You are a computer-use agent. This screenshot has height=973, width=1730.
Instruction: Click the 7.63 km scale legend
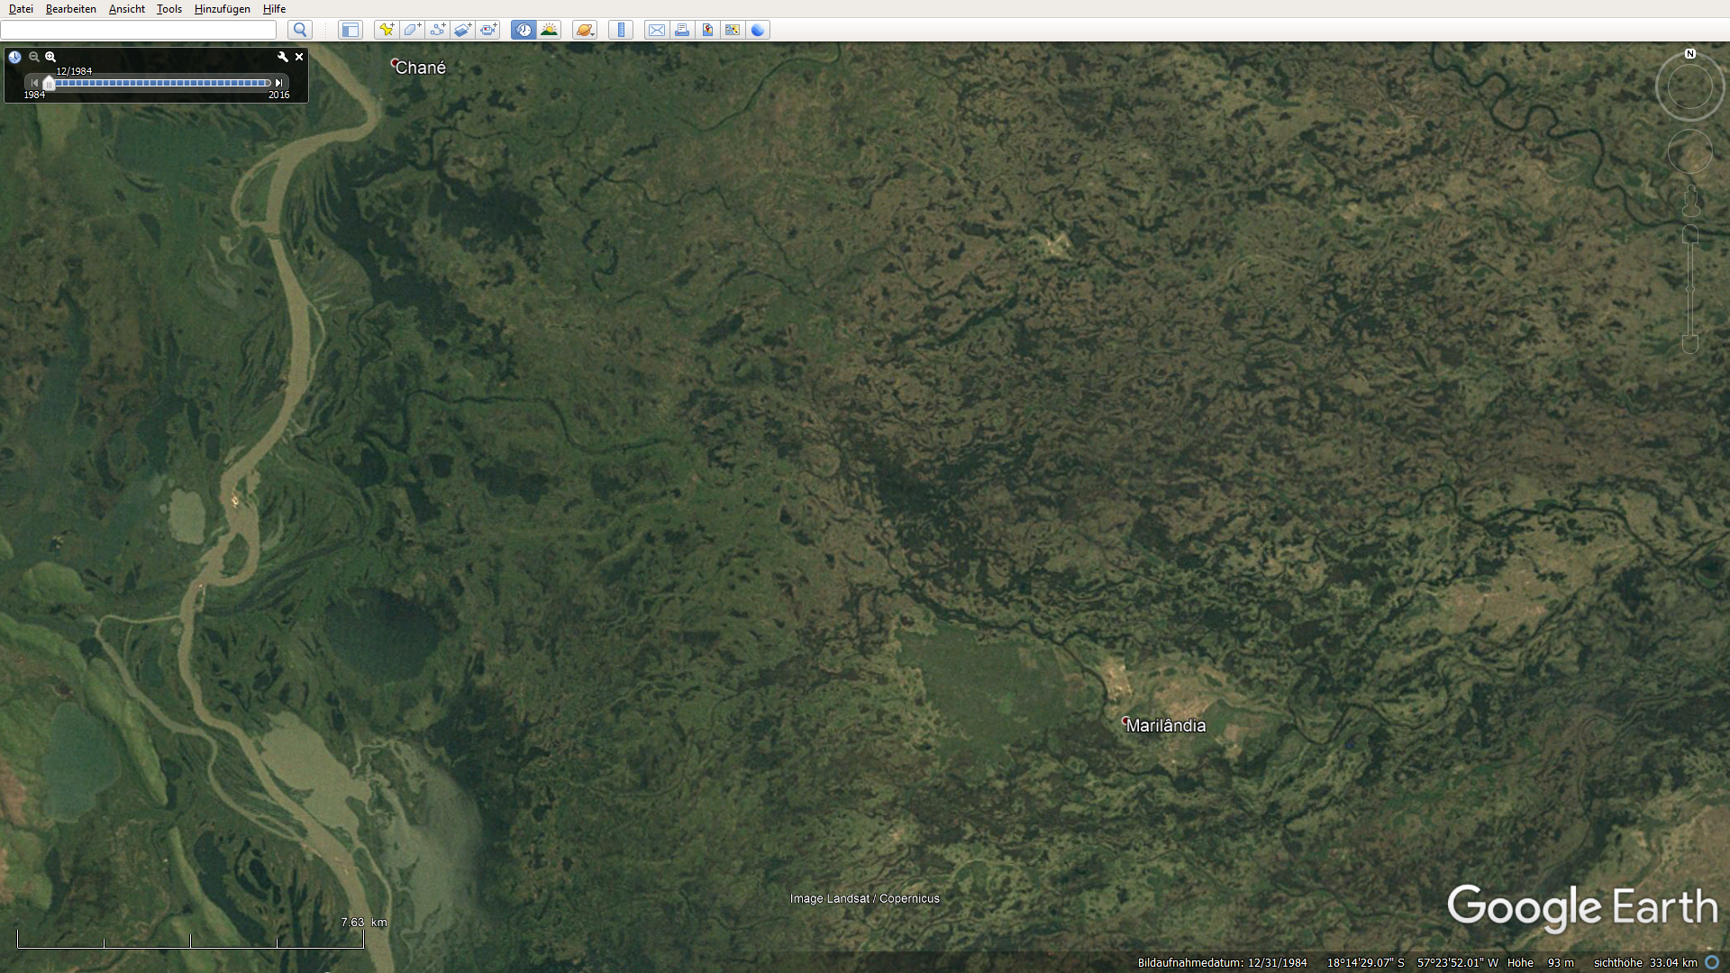click(x=364, y=922)
